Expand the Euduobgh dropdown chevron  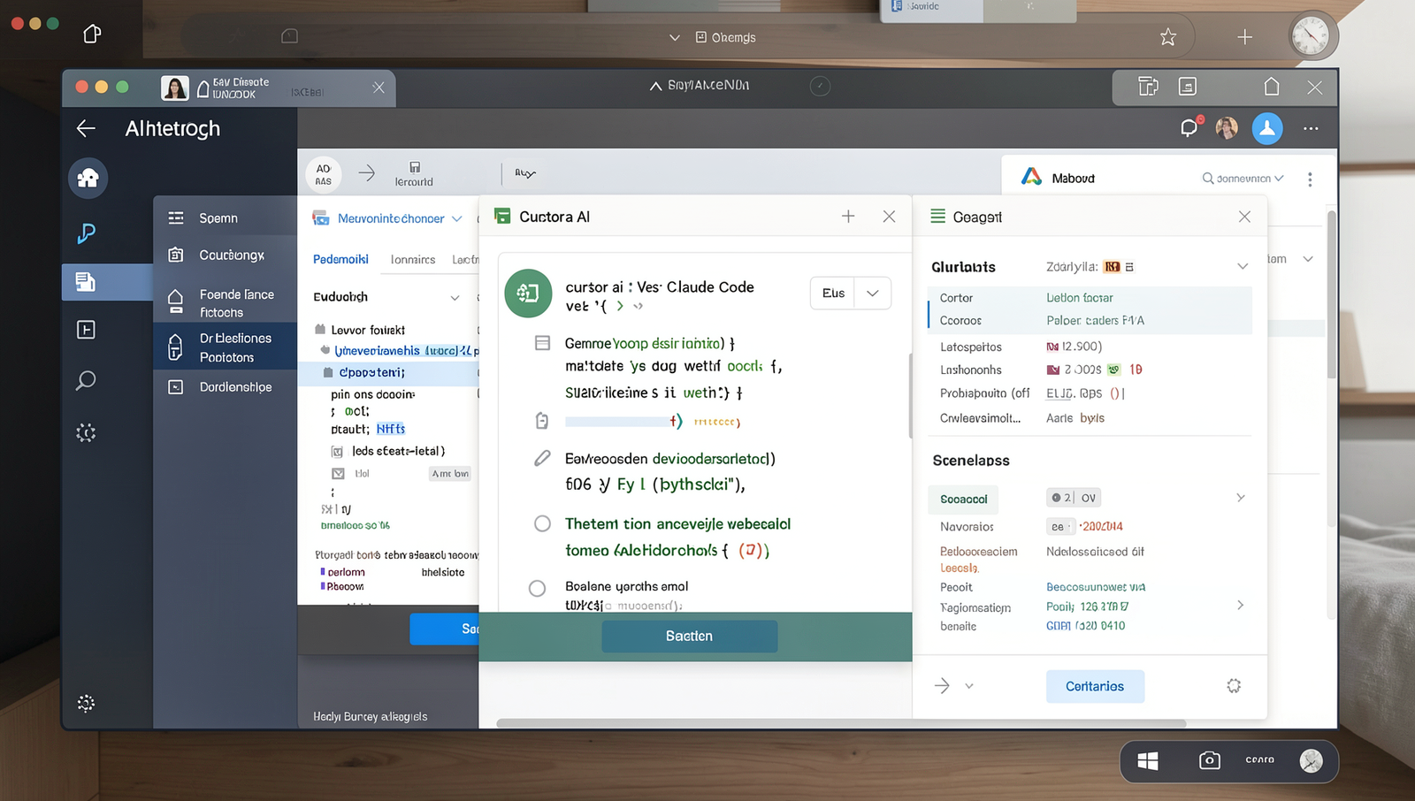coord(455,298)
